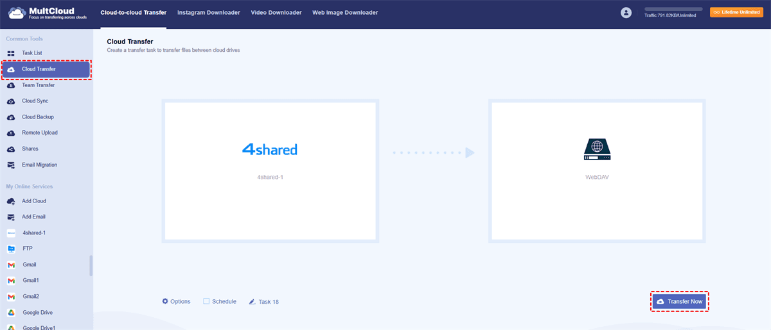Select Cloud Transfer in sidebar
771x330 pixels.
tap(46, 69)
